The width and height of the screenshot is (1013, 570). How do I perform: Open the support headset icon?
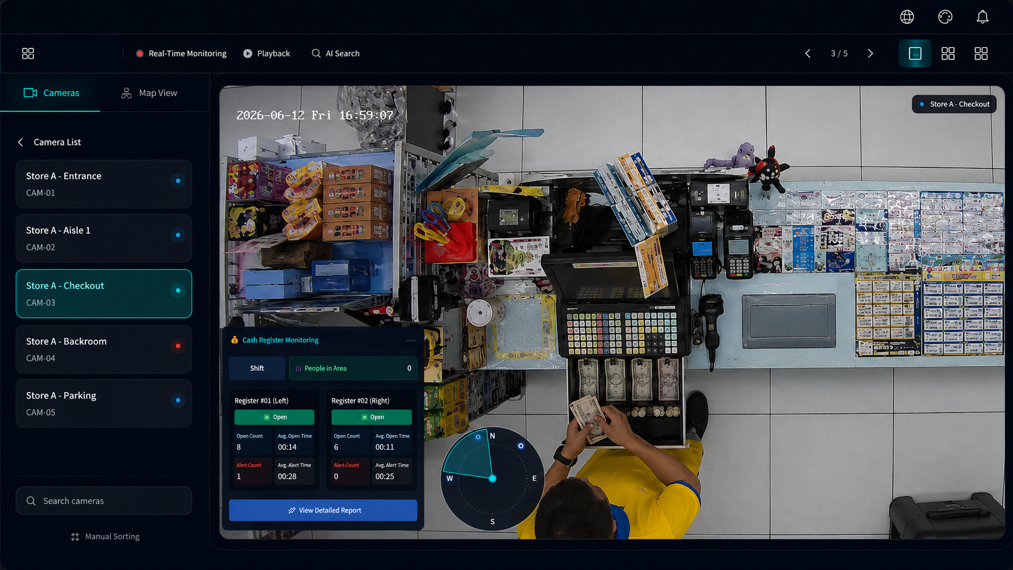945,17
